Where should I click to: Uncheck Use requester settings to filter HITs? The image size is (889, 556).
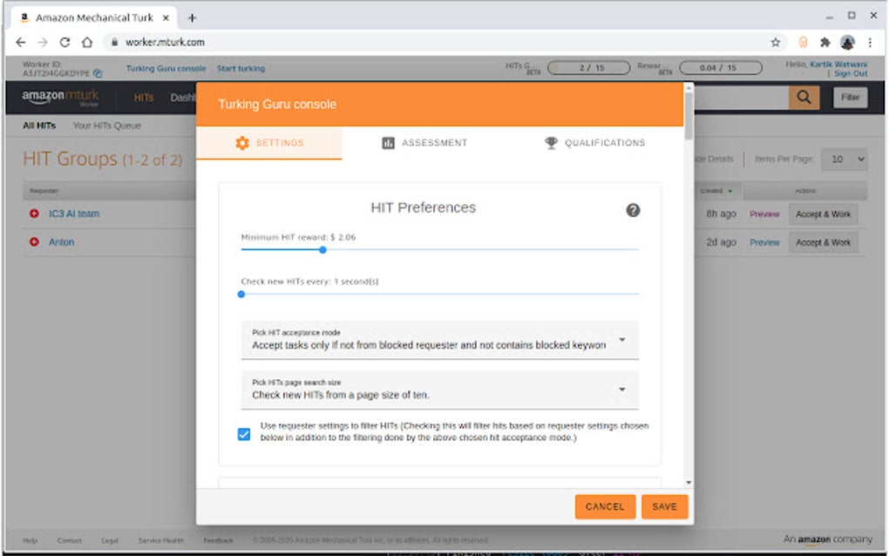point(244,434)
